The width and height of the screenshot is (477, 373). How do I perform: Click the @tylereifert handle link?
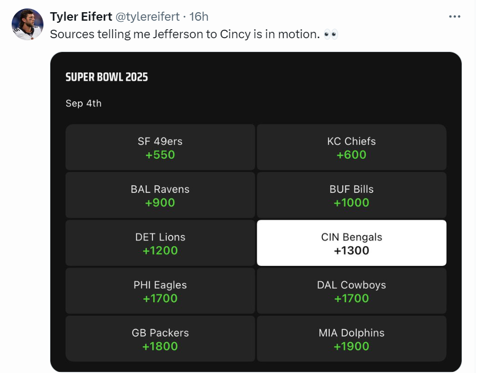148,17
